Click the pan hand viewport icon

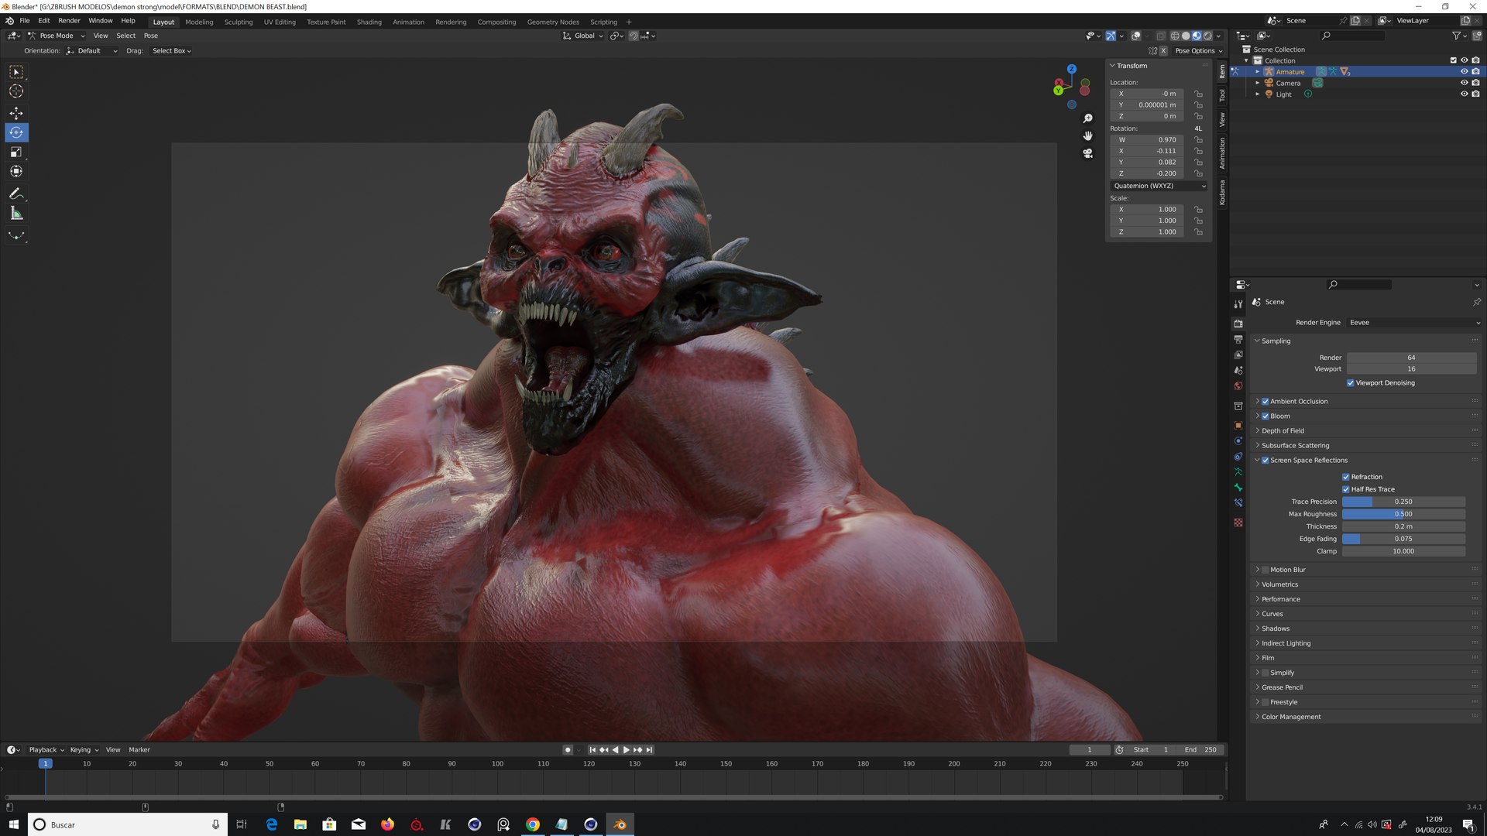click(1087, 136)
